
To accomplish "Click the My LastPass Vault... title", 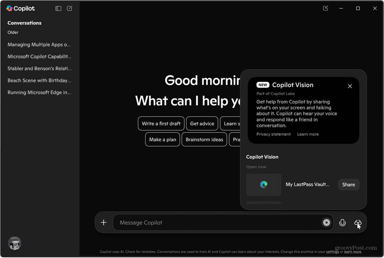I will [307, 184].
